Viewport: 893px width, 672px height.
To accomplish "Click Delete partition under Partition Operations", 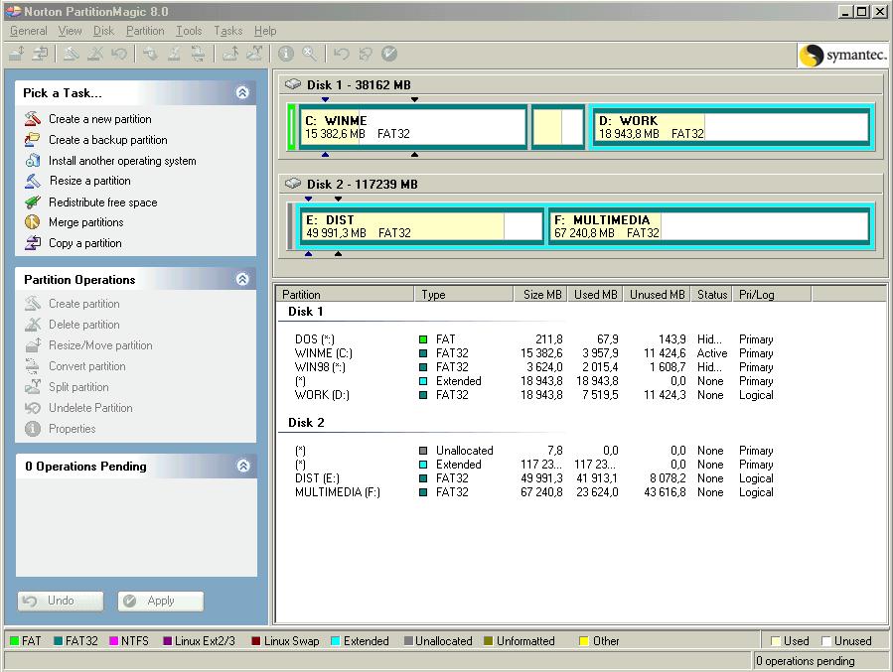I will tap(83, 325).
